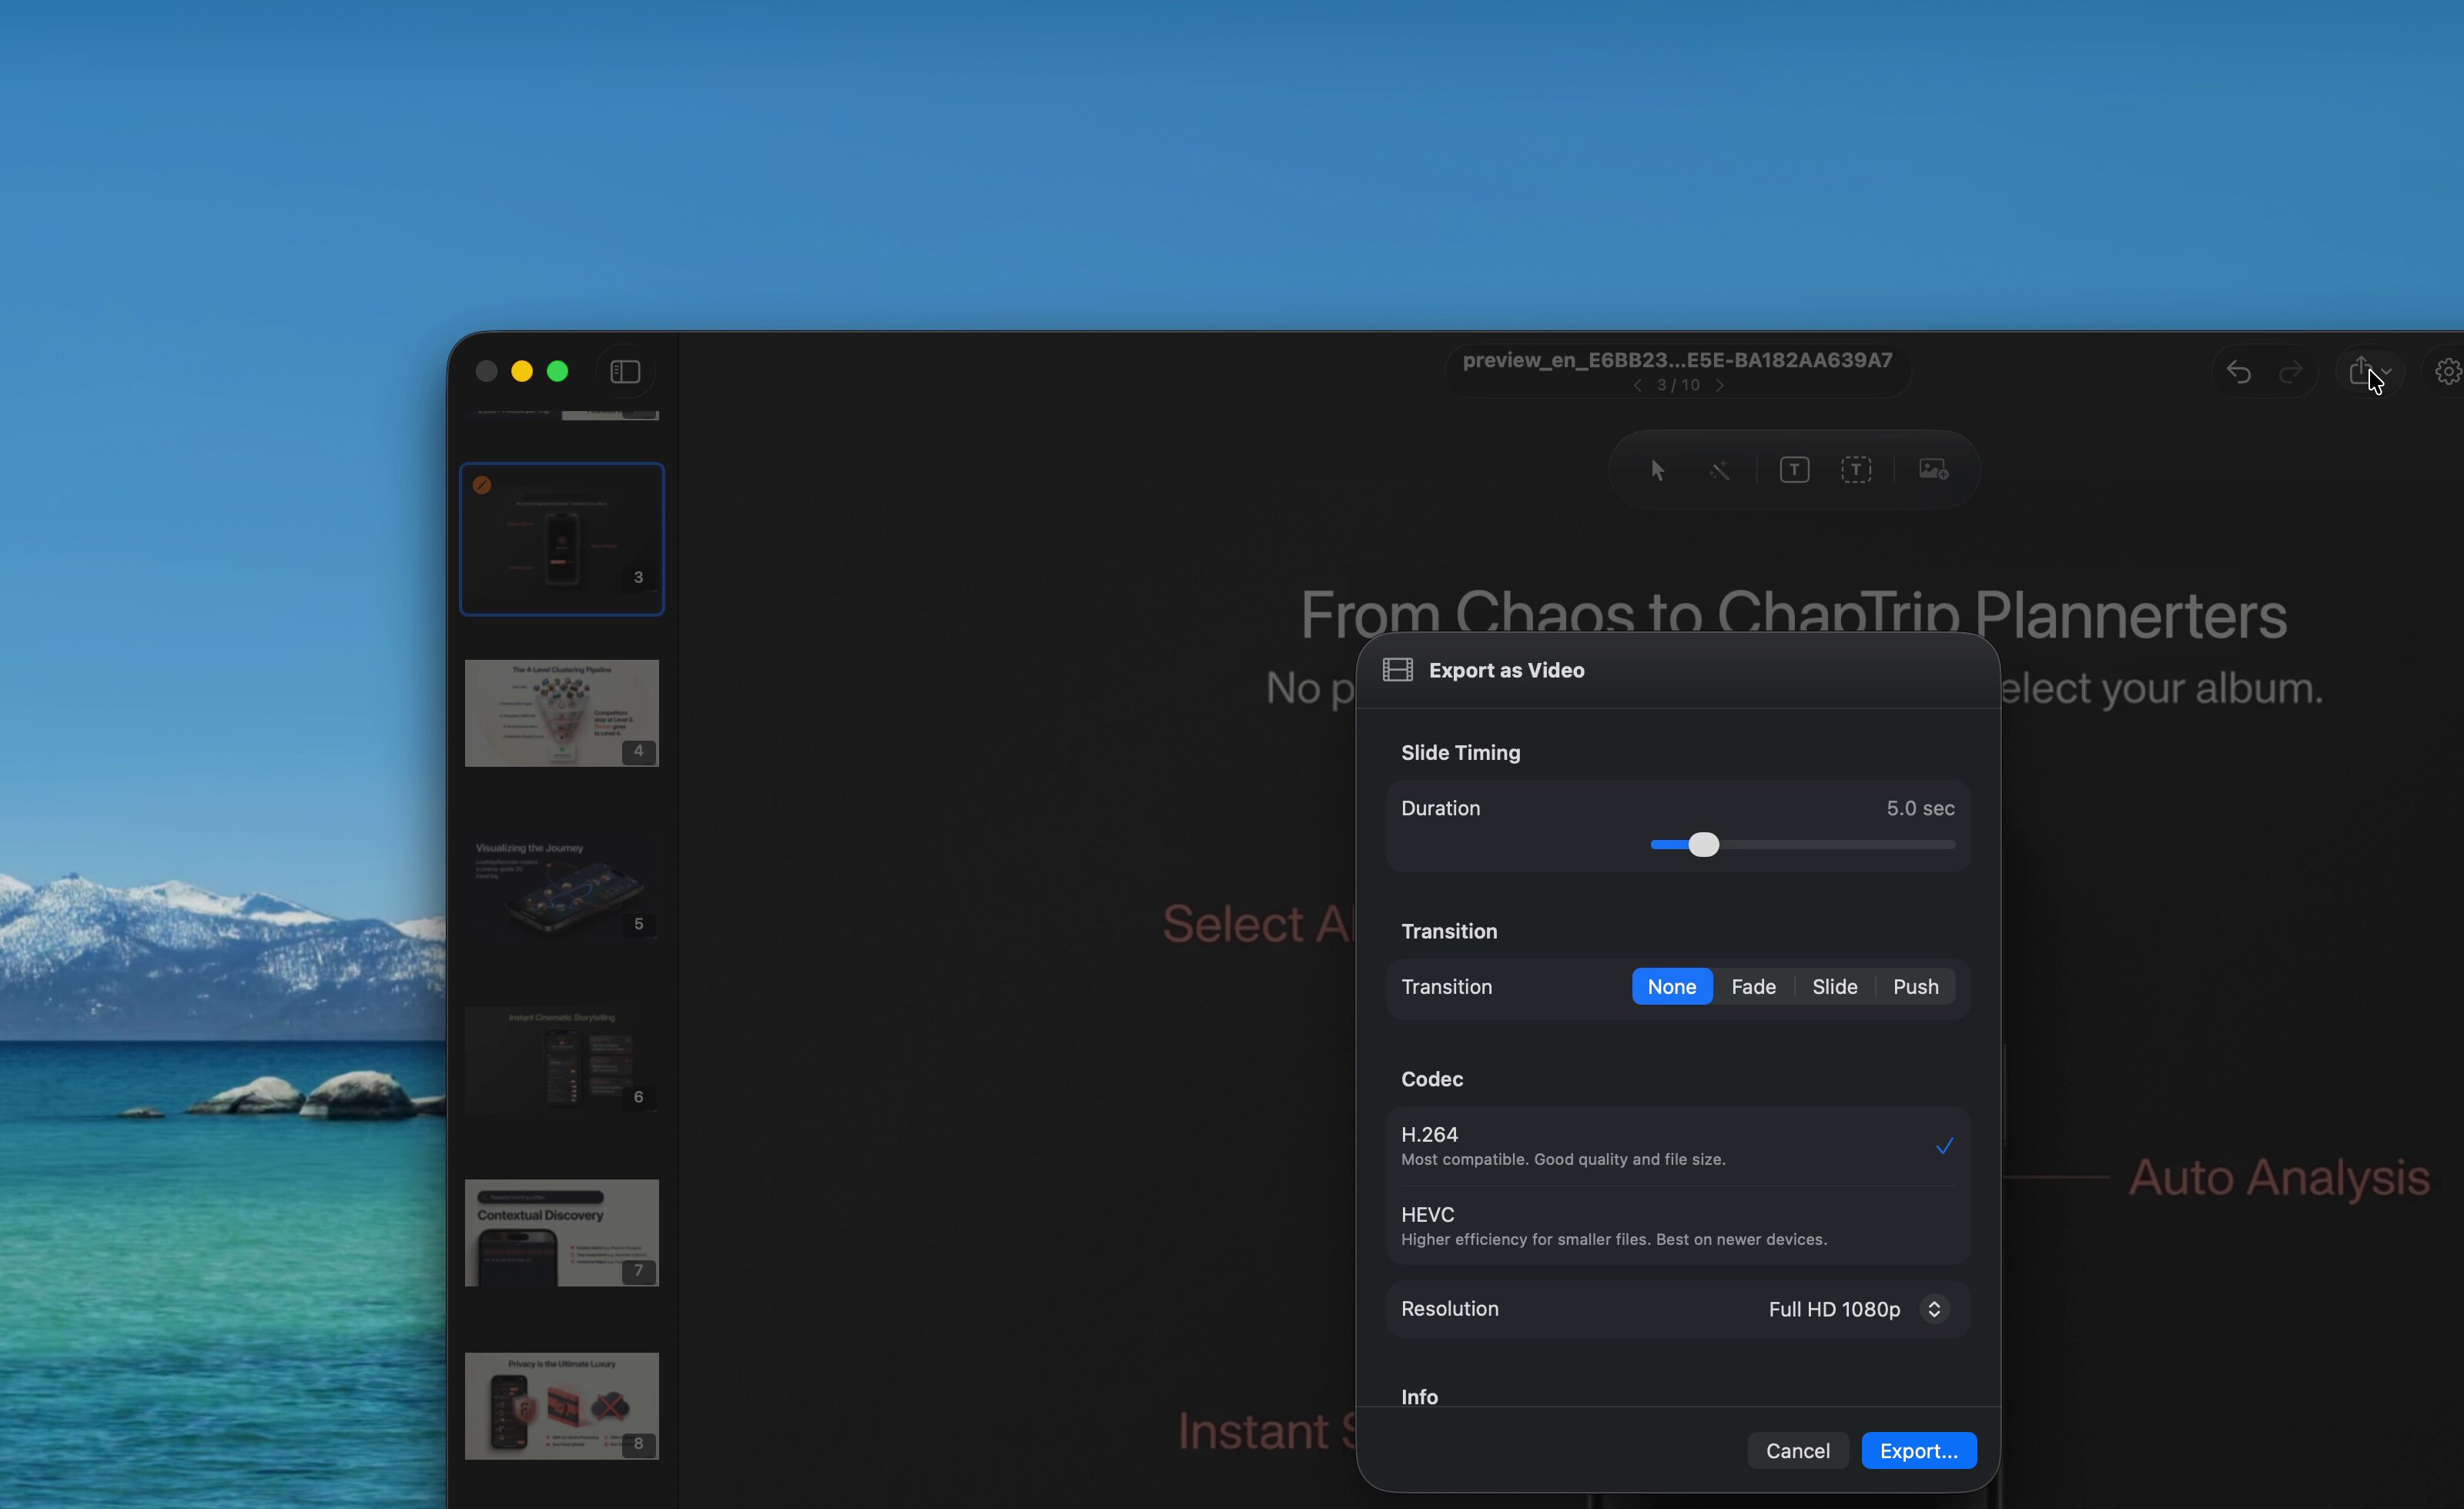The width and height of the screenshot is (2464, 1509).
Task: Go to previous slide chevron in title
Action: (x=1638, y=385)
